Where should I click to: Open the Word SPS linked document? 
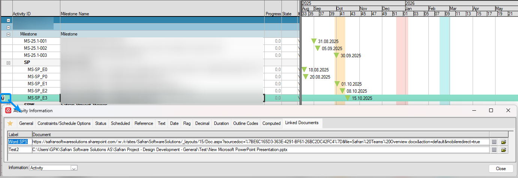(x=503, y=142)
